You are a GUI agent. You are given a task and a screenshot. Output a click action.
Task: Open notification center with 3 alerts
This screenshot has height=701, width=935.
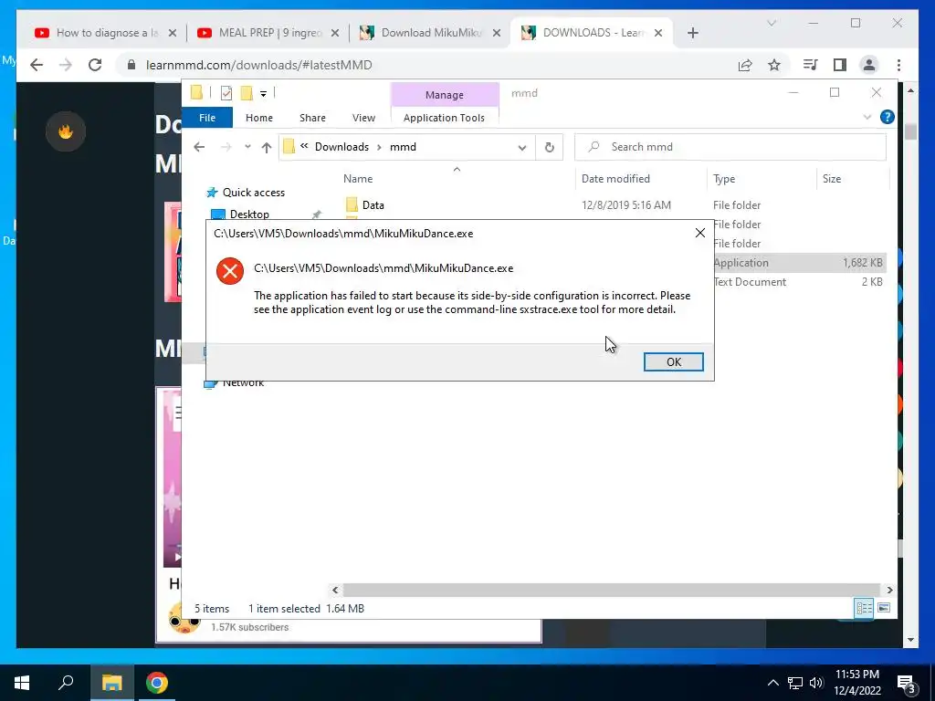[907, 684]
